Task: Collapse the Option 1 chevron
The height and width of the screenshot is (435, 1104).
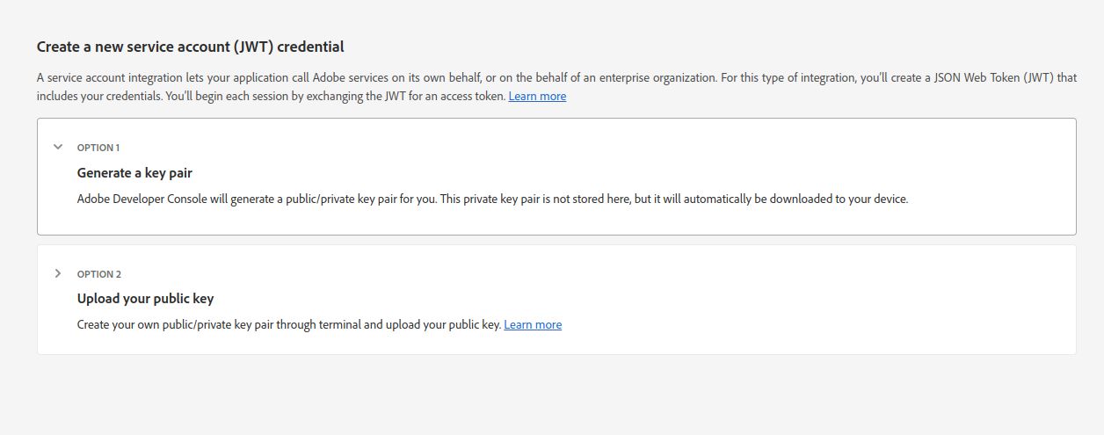Action: [x=58, y=147]
